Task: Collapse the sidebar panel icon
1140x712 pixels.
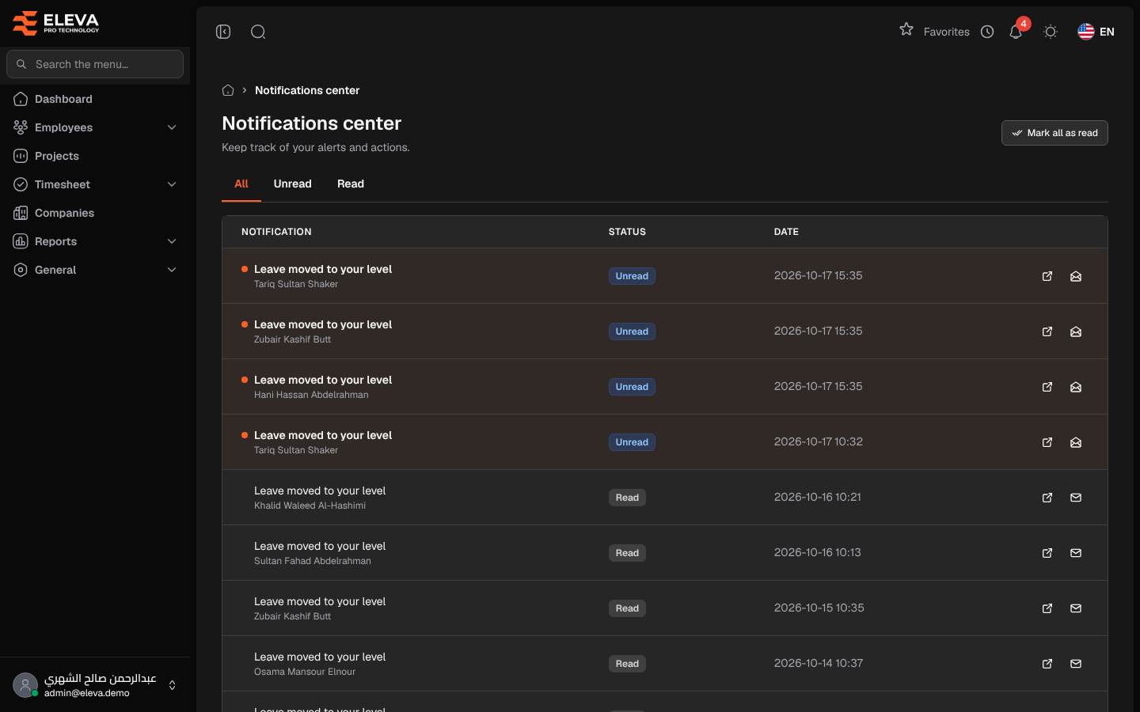Action: (x=223, y=32)
